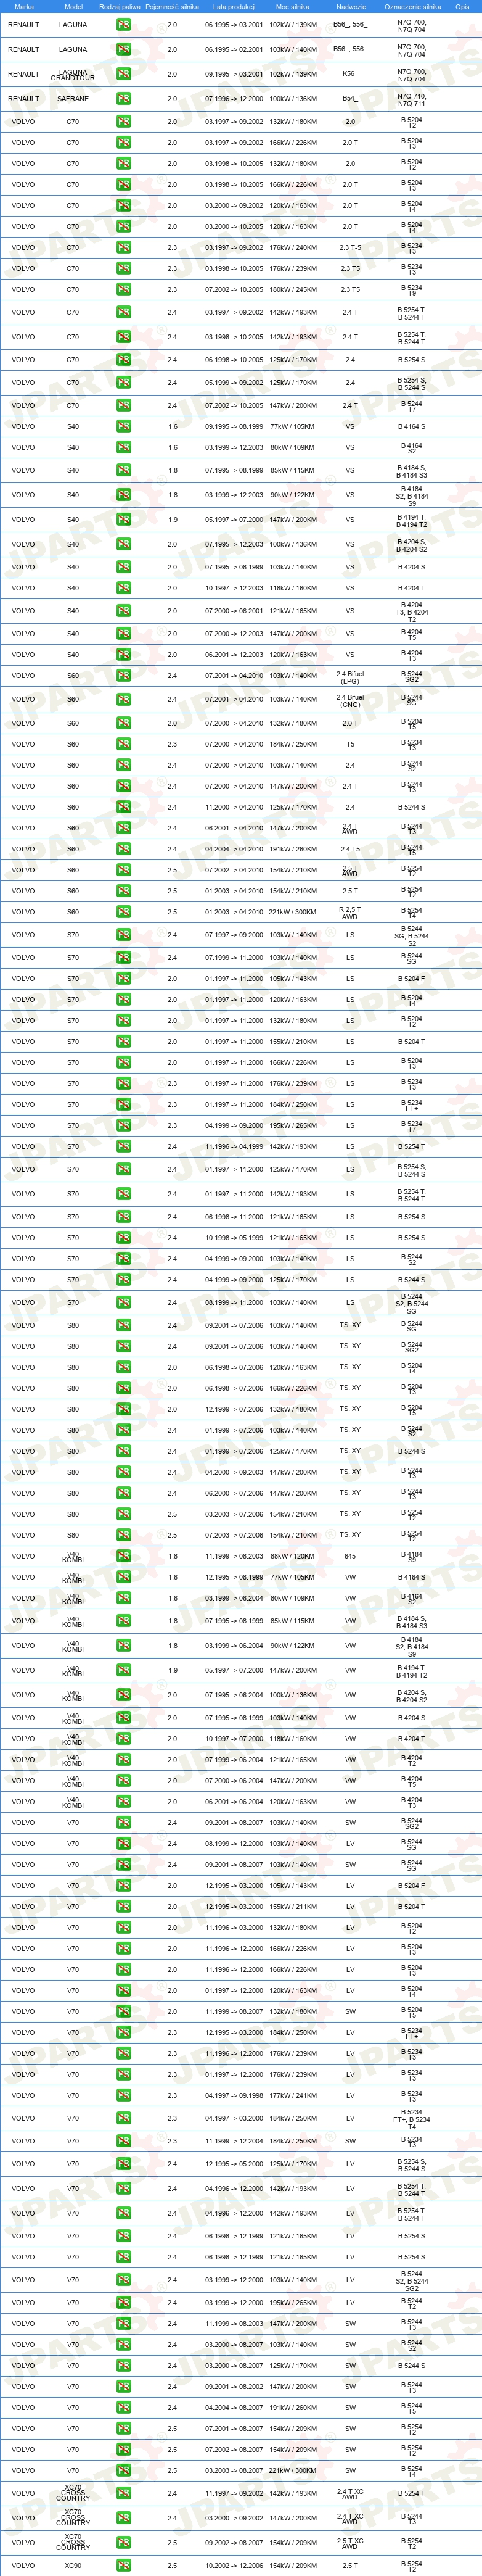Click the fuel icon for V70 221kW / 300KM
The image size is (482, 2576).
point(123,2470)
